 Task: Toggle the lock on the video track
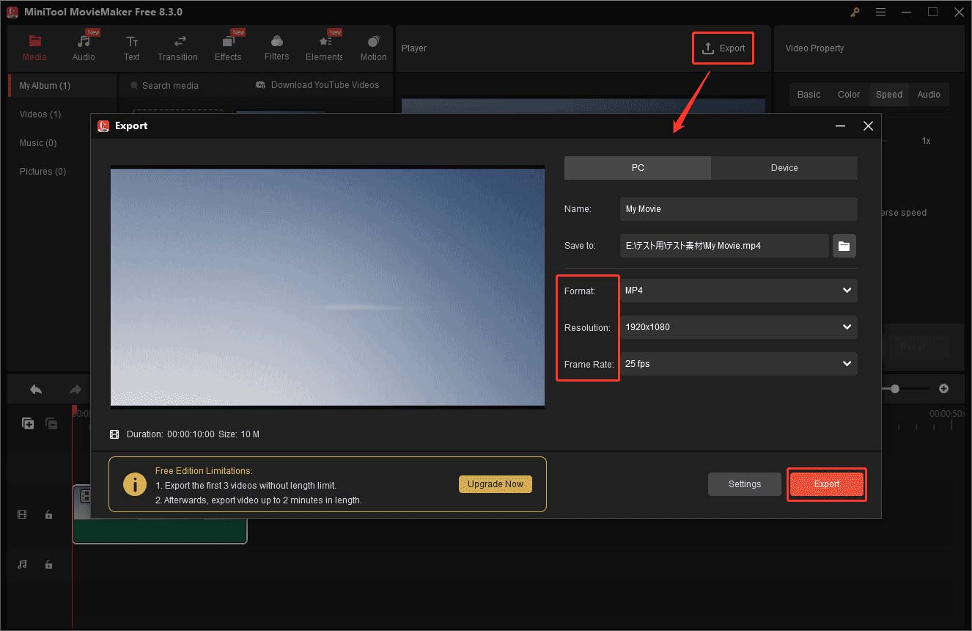(48, 515)
